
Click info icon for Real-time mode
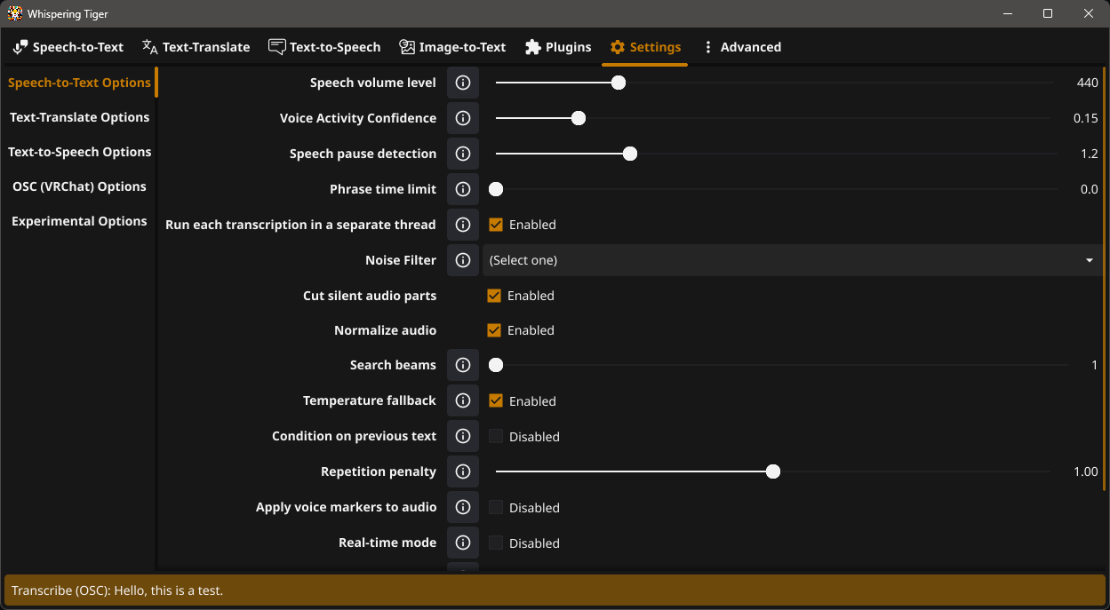[x=462, y=543]
